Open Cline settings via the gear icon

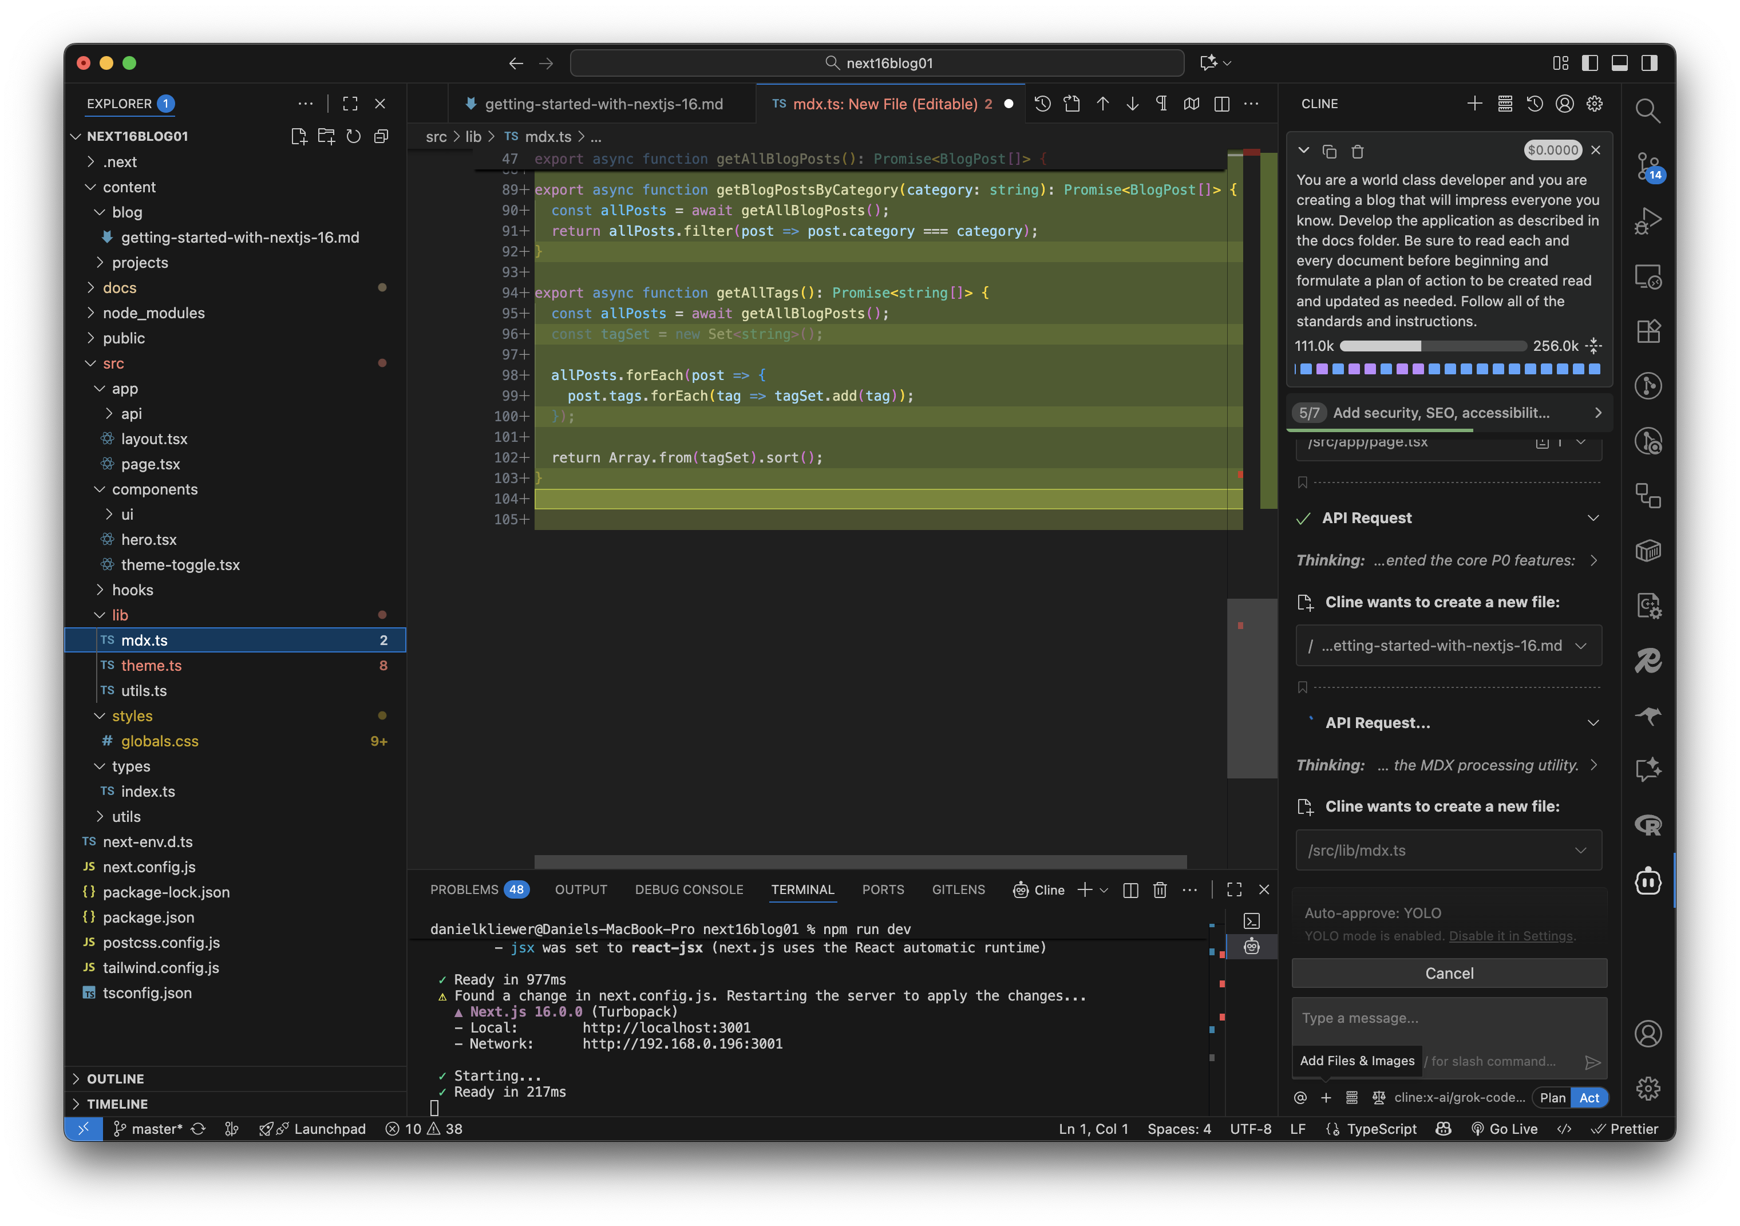(x=1595, y=104)
